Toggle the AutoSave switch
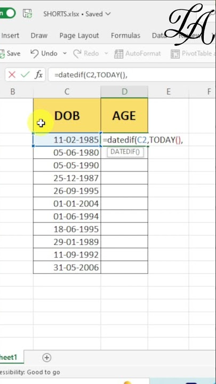The width and height of the screenshot is (216, 384). 7,13
